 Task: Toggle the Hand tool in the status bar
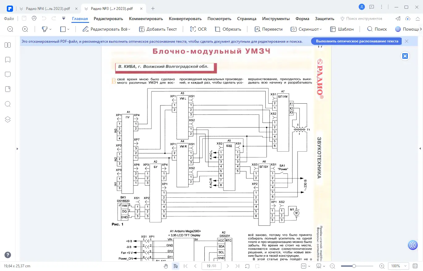point(166,266)
